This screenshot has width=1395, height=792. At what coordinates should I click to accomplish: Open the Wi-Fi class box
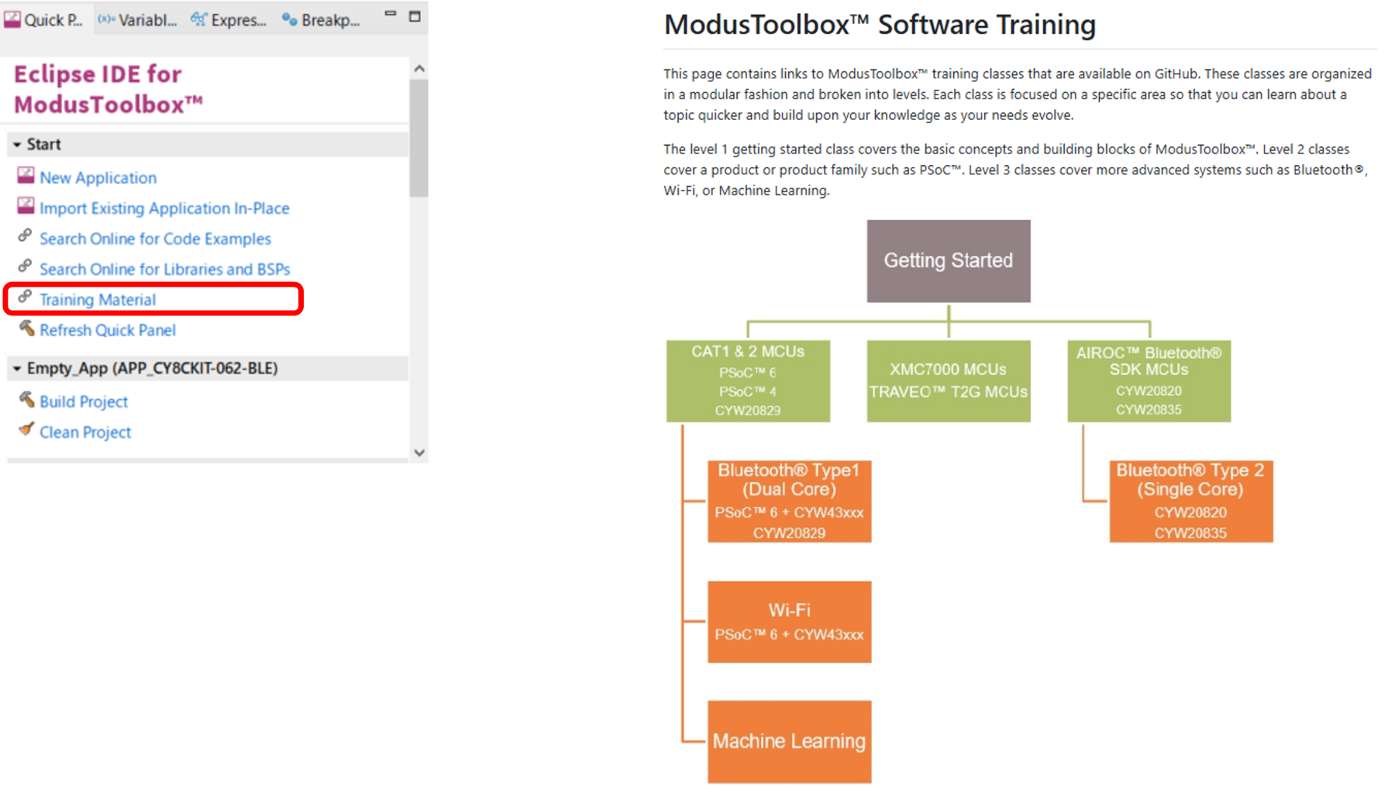(x=789, y=622)
